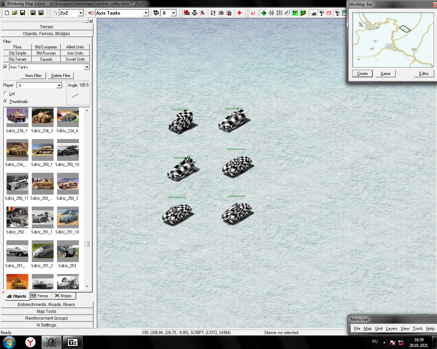Viewport: 437px width, 349px height.
Task: Open the Layers menu in Menu bar
Action: (x=392, y=329)
